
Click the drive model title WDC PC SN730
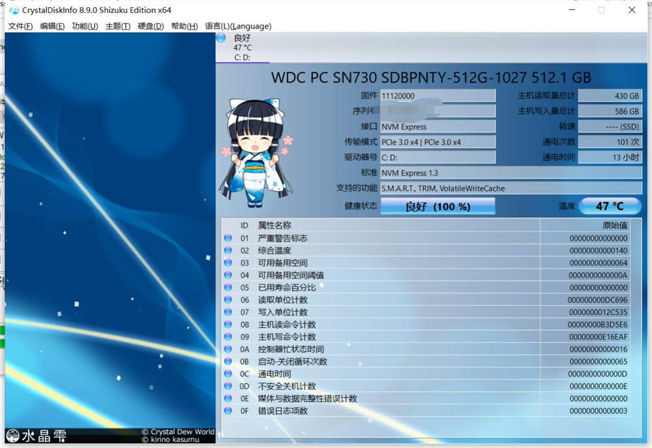click(431, 78)
